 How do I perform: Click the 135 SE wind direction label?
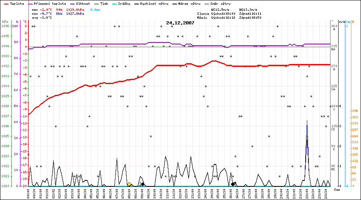(x=334, y=128)
